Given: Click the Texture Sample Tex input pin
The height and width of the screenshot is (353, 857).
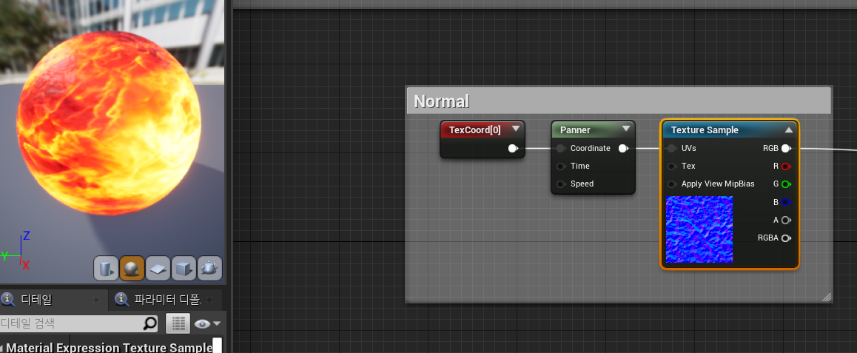Looking at the screenshot, I should pos(672,166).
